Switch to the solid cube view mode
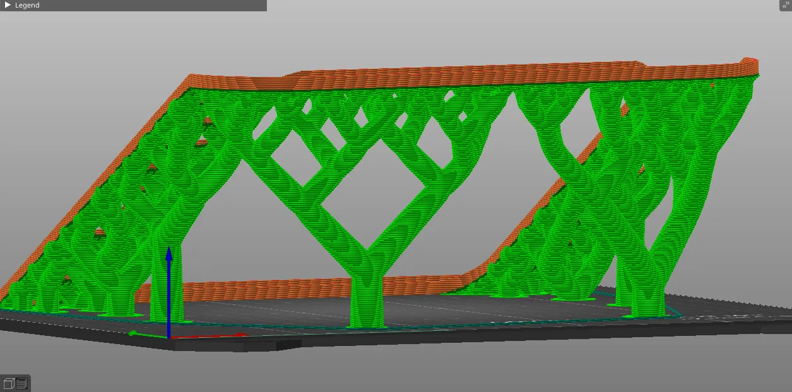This screenshot has height=392, width=792. pos(9,383)
